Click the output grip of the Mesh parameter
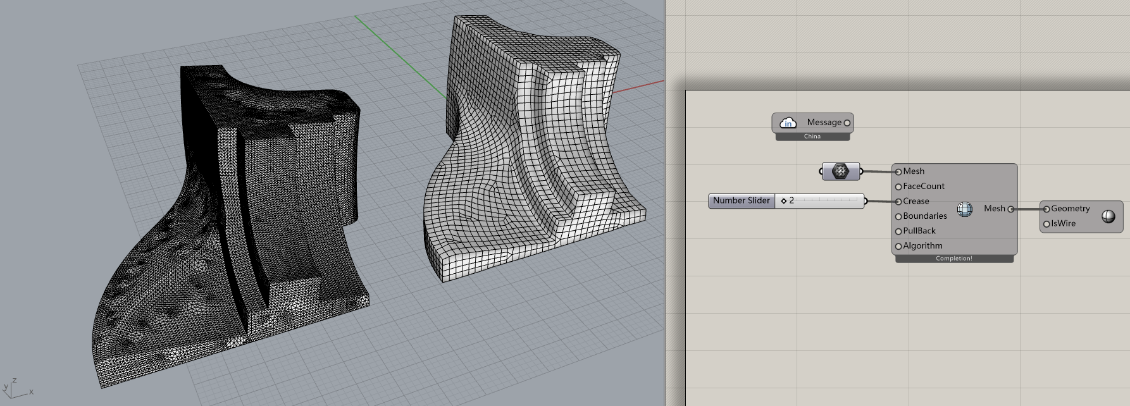Viewport: 1130px width, 406px height. click(861, 171)
